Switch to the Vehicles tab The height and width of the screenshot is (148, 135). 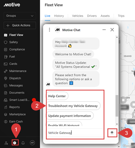coord(77,16)
